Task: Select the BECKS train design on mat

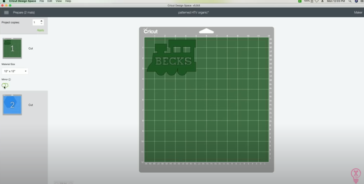Action: (x=172, y=57)
